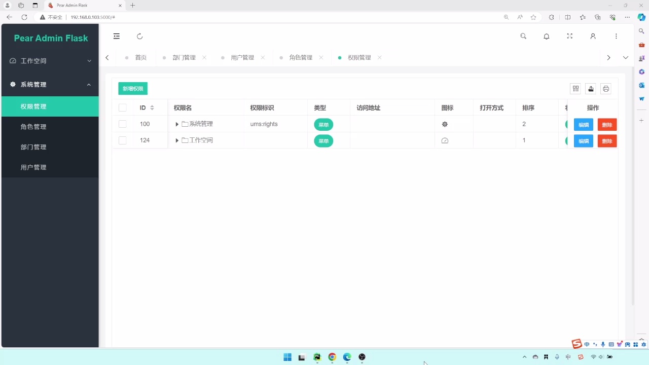Collapse the sidebar via hamburger icon
The width and height of the screenshot is (649, 365).
click(116, 36)
